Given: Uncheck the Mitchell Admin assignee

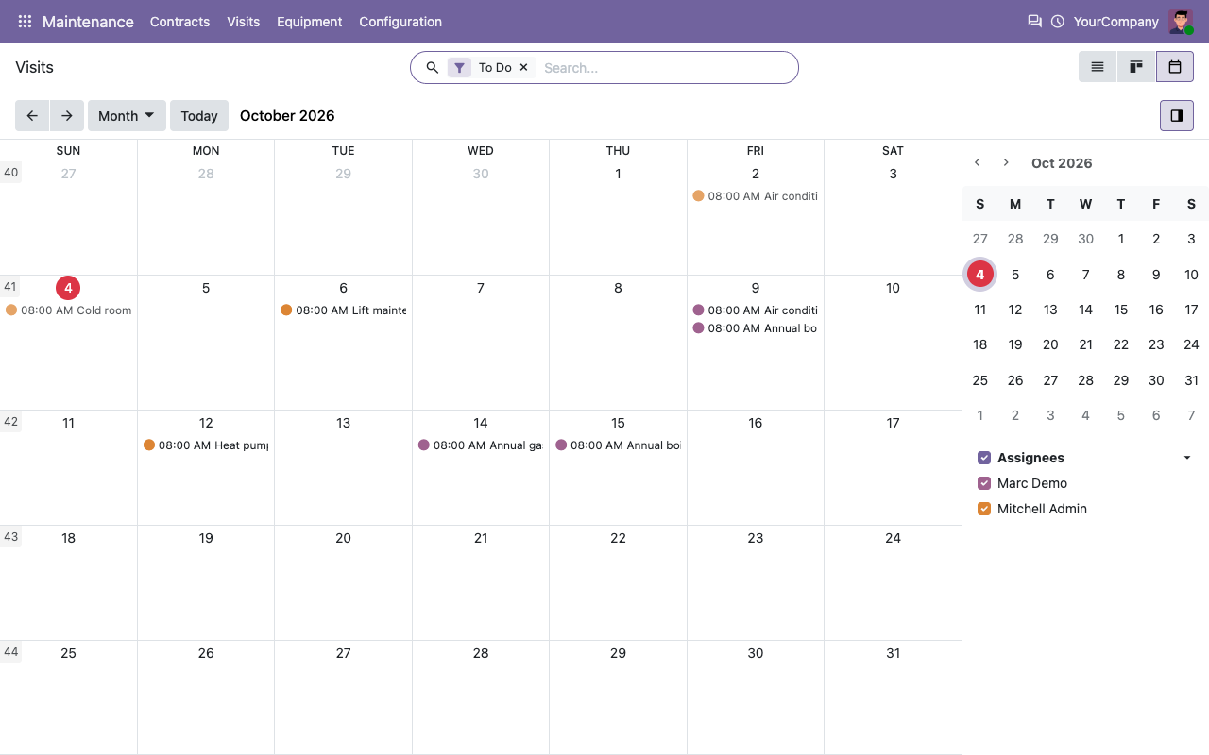Looking at the screenshot, I should pos(984,509).
